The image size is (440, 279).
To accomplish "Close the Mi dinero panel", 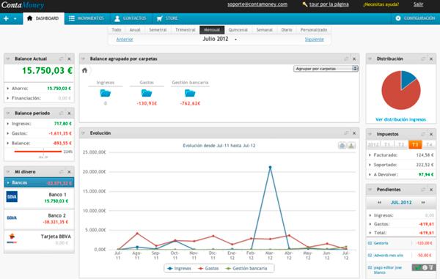I will 69,172.
